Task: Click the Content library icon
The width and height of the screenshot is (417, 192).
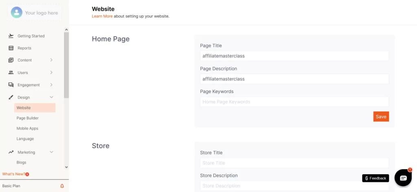Action: (x=11, y=60)
